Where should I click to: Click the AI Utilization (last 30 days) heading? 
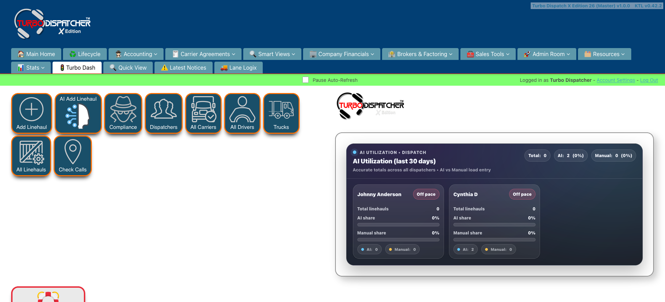[x=394, y=161]
